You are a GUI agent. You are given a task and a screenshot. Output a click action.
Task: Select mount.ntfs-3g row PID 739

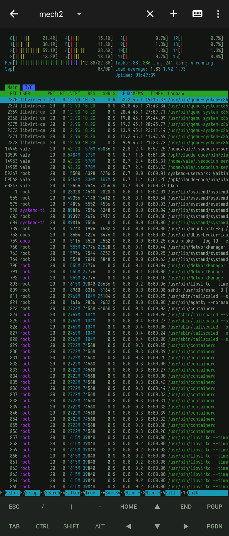(x=114, y=229)
